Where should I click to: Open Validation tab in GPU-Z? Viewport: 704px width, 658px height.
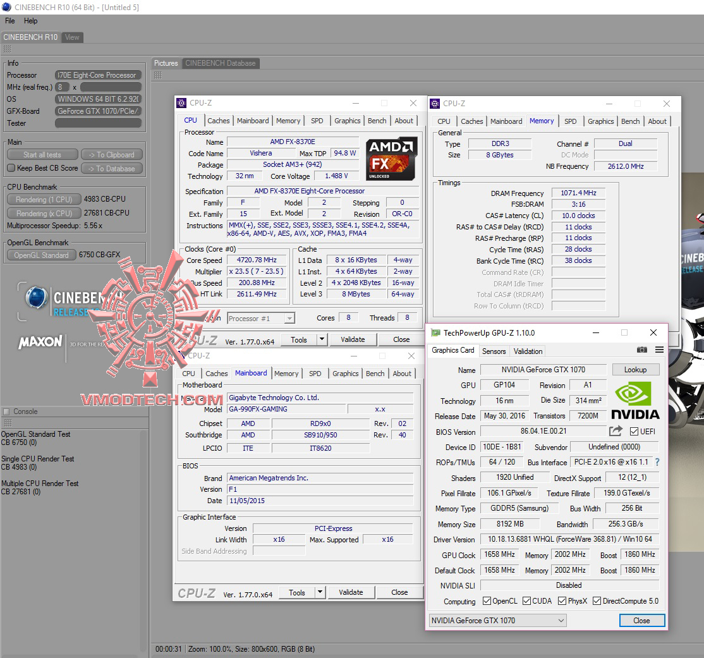[528, 351]
